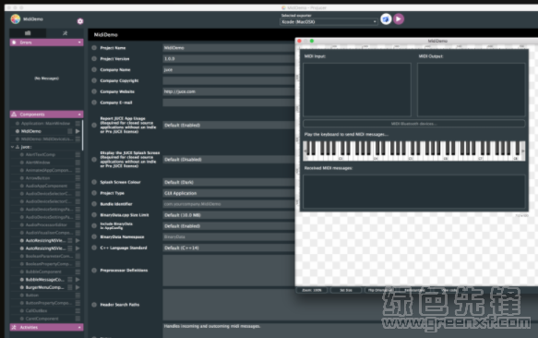This screenshot has width=538, height=338.
Task: Run the MidiDemo component with its play icon
Action: click(78, 131)
